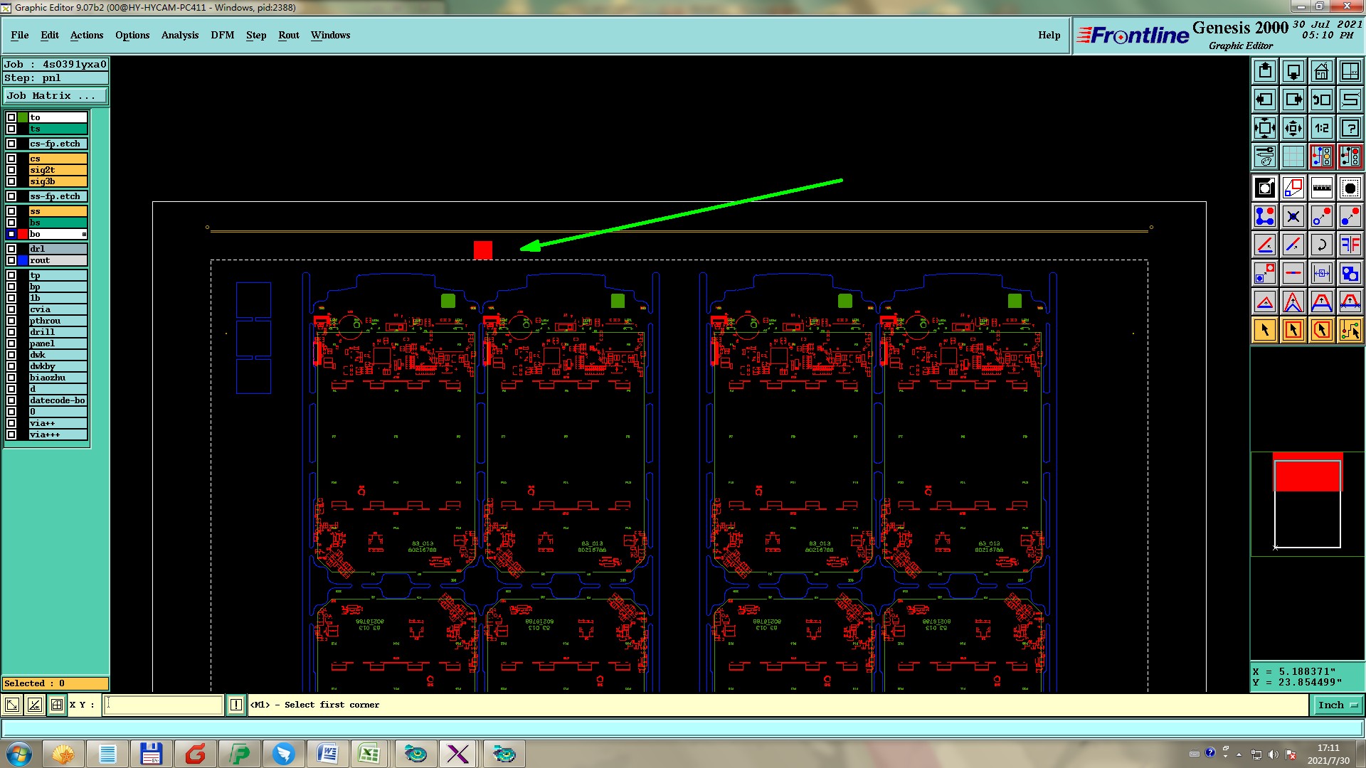Open the Inch units dropdown
The width and height of the screenshot is (1366, 768).
1338,705
